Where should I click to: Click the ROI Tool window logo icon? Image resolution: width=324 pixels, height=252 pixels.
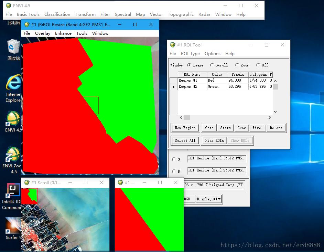[x=173, y=45]
